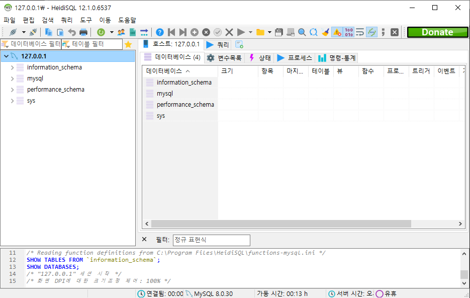Screen dimensions: 470x298
Task: Refresh with the green circular arrow
Action: (x=101, y=32)
